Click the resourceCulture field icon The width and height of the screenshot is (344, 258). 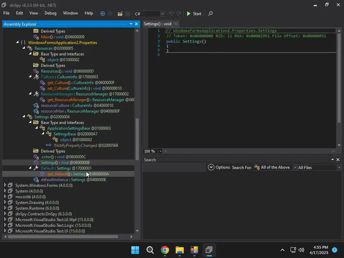36,105
